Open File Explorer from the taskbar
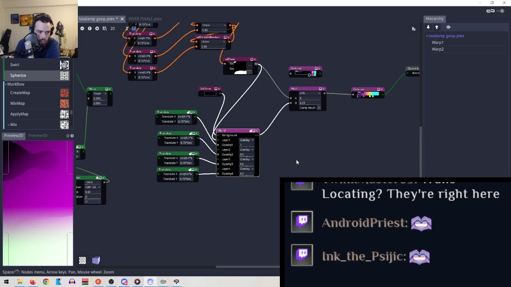The height and width of the screenshot is (287, 511). pos(20,282)
